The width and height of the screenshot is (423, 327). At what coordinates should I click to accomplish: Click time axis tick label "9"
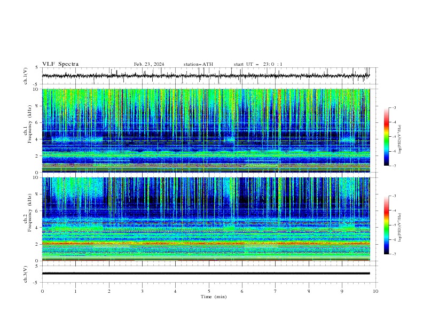342,291
